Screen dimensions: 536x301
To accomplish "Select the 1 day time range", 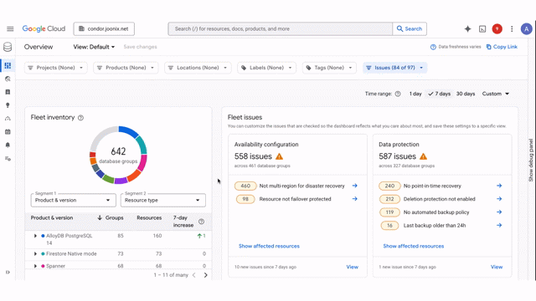I will coord(415,94).
